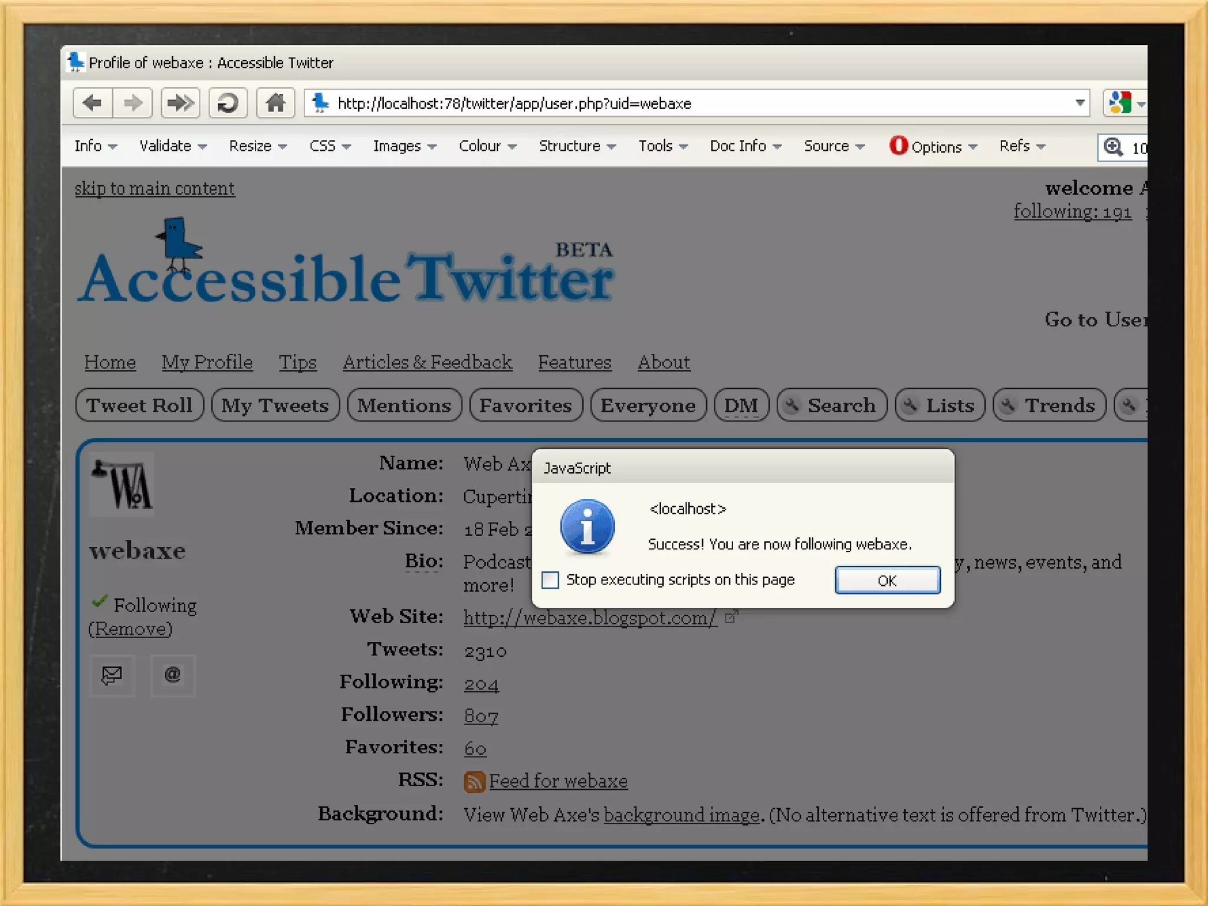Screen dimensions: 1208x906
Task: Click the direct message envelope icon
Action: (112, 675)
